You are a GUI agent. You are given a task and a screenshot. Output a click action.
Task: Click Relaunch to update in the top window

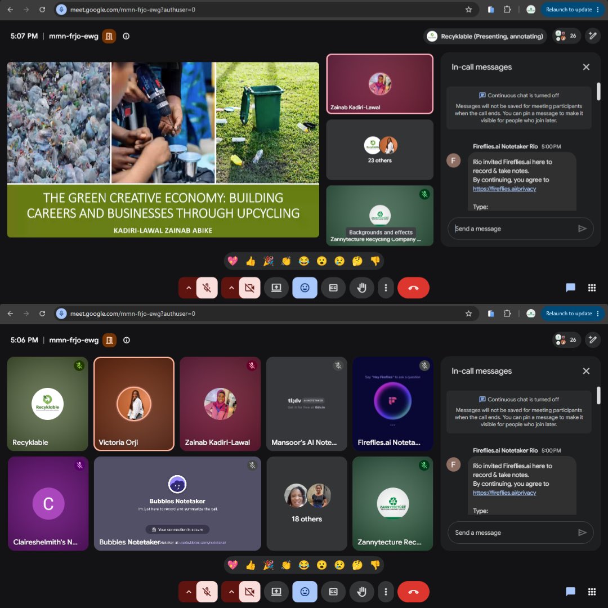pyautogui.click(x=569, y=10)
